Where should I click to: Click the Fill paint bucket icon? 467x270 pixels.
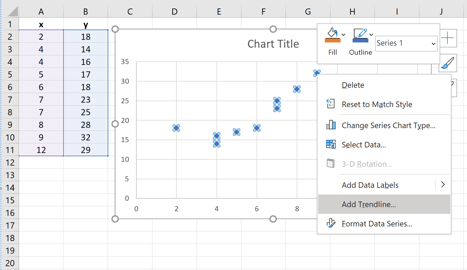coord(332,35)
